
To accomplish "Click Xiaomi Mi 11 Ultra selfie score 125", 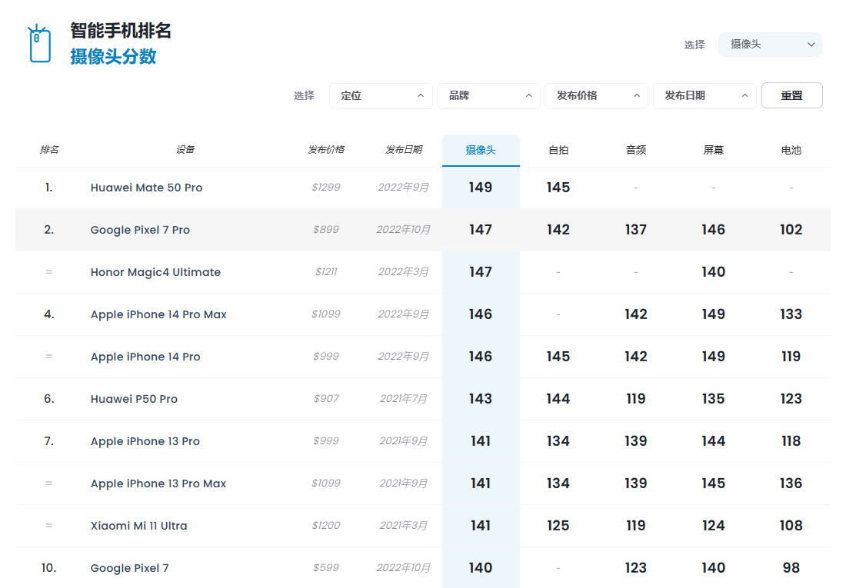I will 558,526.
